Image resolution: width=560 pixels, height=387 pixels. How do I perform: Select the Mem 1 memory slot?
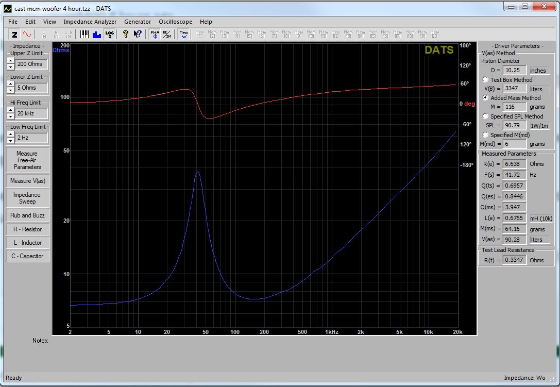pos(200,35)
